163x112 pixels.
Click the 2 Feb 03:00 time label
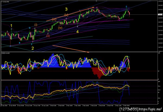(x=102, y=105)
